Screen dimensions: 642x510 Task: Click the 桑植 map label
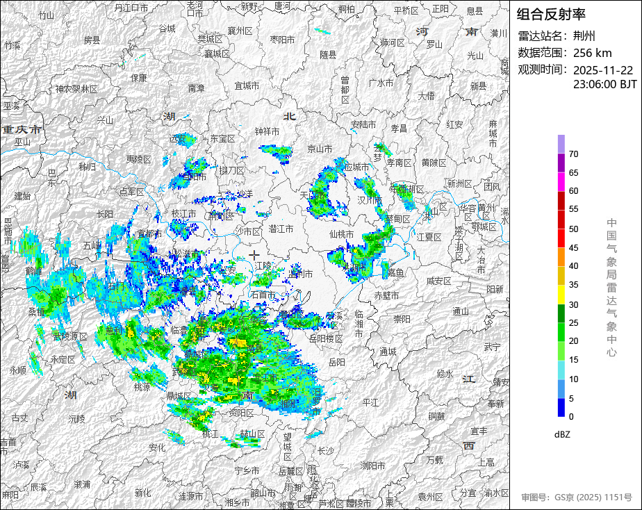pos(36,312)
